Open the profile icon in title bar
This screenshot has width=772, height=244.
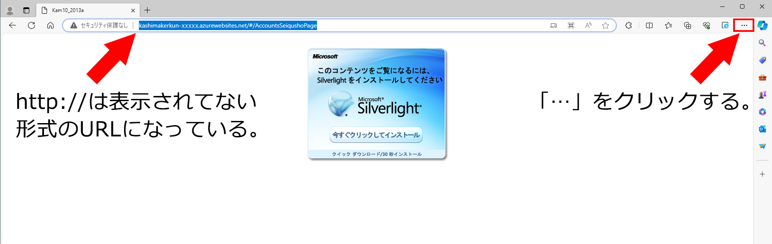[10, 10]
